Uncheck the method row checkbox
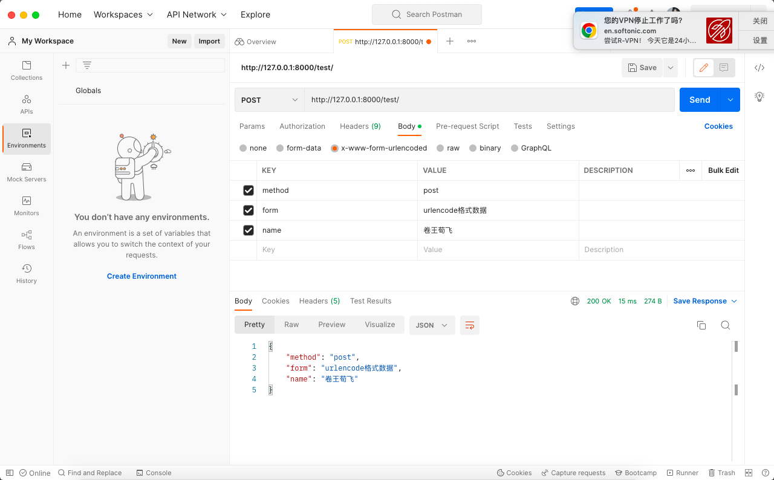Viewport: 774px width, 480px height. pyautogui.click(x=249, y=190)
